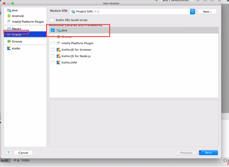The height and width of the screenshot is (167, 229).
Task: Check the Kotlin/JS for browser checkbox
Action: [x=53, y=50]
